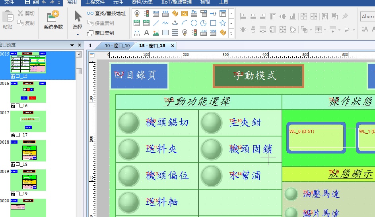
Task: Choose the circle/ellipse shape tool
Action: 194,23
